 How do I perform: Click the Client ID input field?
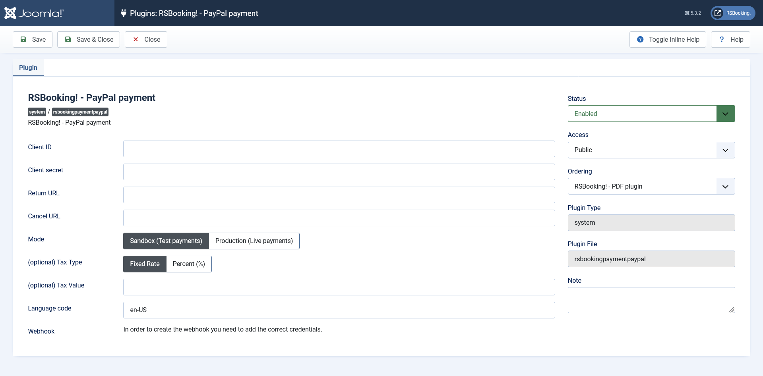click(339, 149)
